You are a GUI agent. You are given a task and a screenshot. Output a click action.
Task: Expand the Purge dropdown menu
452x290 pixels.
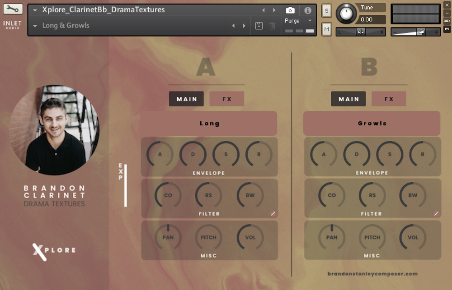pos(310,21)
